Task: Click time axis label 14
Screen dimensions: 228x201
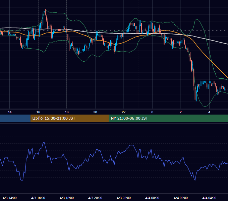Action: point(10,112)
